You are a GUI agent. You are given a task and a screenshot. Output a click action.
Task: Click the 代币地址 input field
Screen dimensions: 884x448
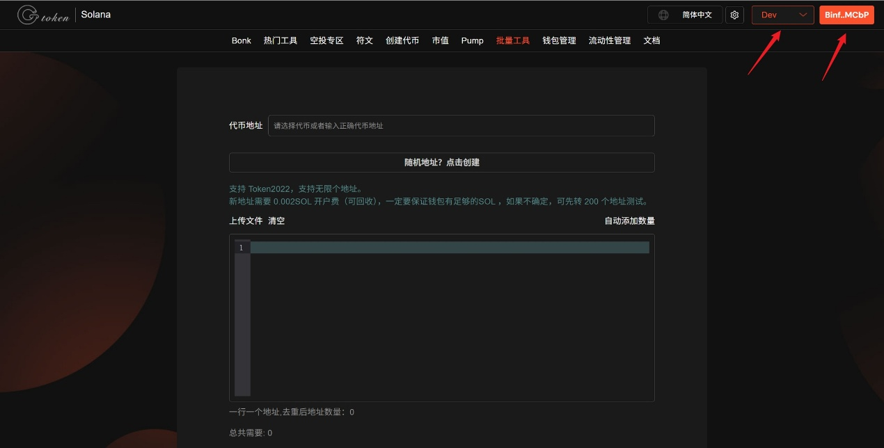461,125
